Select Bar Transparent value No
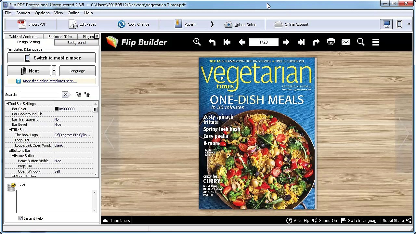Viewport: 416px width, 234px height. (57, 119)
